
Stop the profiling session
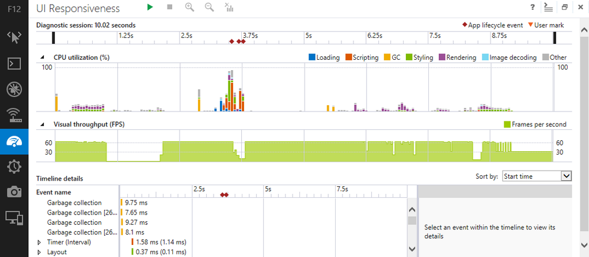[x=170, y=7]
